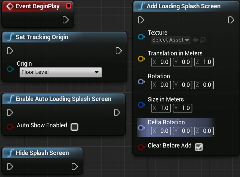Click the Event BeginPlay diamond event icon
Screen dimensions: 240x177
pos(10,6)
